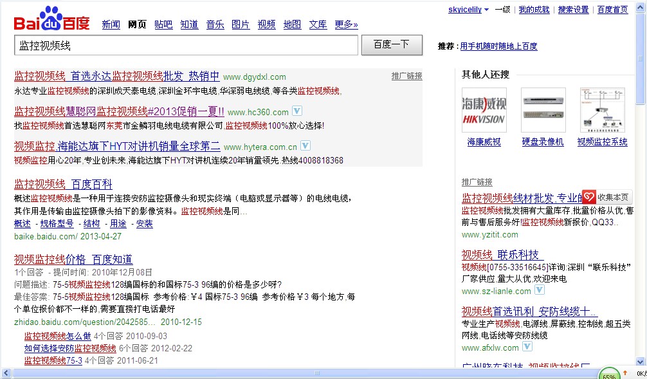Click the search input field

[x=186, y=45]
